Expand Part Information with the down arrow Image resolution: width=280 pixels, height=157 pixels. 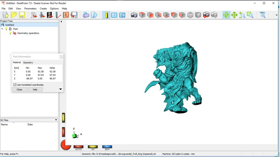pos(60,89)
